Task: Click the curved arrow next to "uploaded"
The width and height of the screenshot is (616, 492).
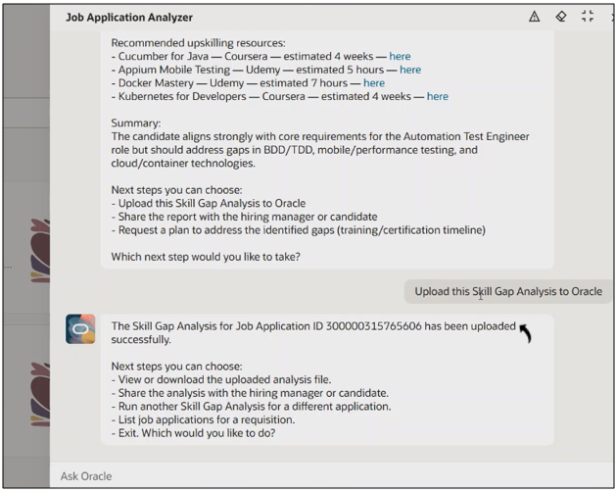Action: (x=525, y=332)
